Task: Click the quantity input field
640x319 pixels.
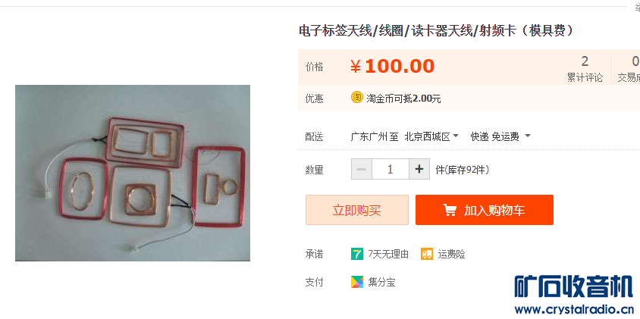Action: point(391,169)
